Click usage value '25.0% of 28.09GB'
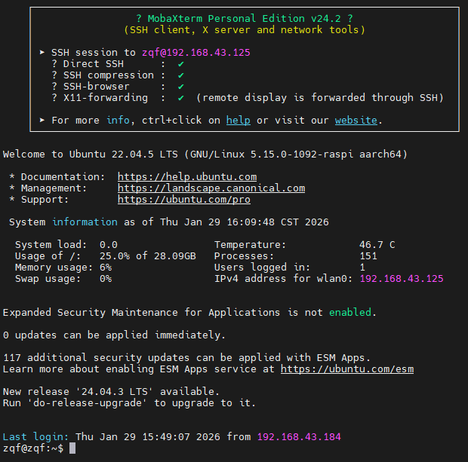The image size is (468, 462). [148, 256]
